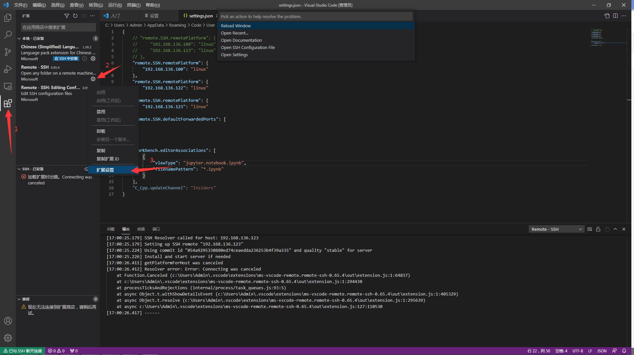
Task: Select 扩展设置 in the context menu
Action: (x=113, y=170)
